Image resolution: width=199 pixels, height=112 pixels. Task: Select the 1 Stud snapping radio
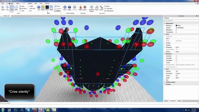[28, 6]
